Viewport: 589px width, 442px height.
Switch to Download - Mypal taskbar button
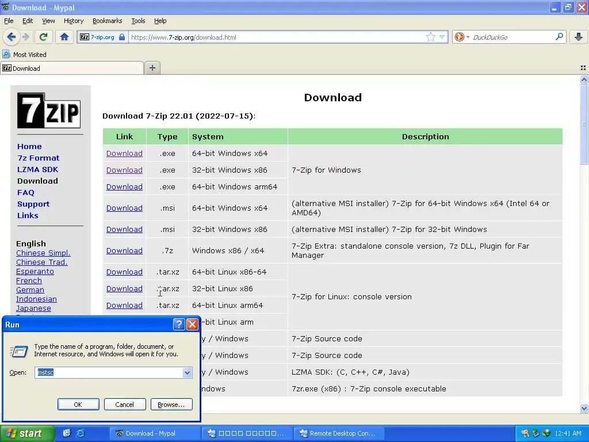tap(155, 433)
